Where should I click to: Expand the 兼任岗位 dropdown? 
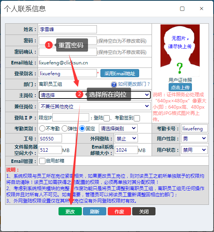click(x=95, y=106)
